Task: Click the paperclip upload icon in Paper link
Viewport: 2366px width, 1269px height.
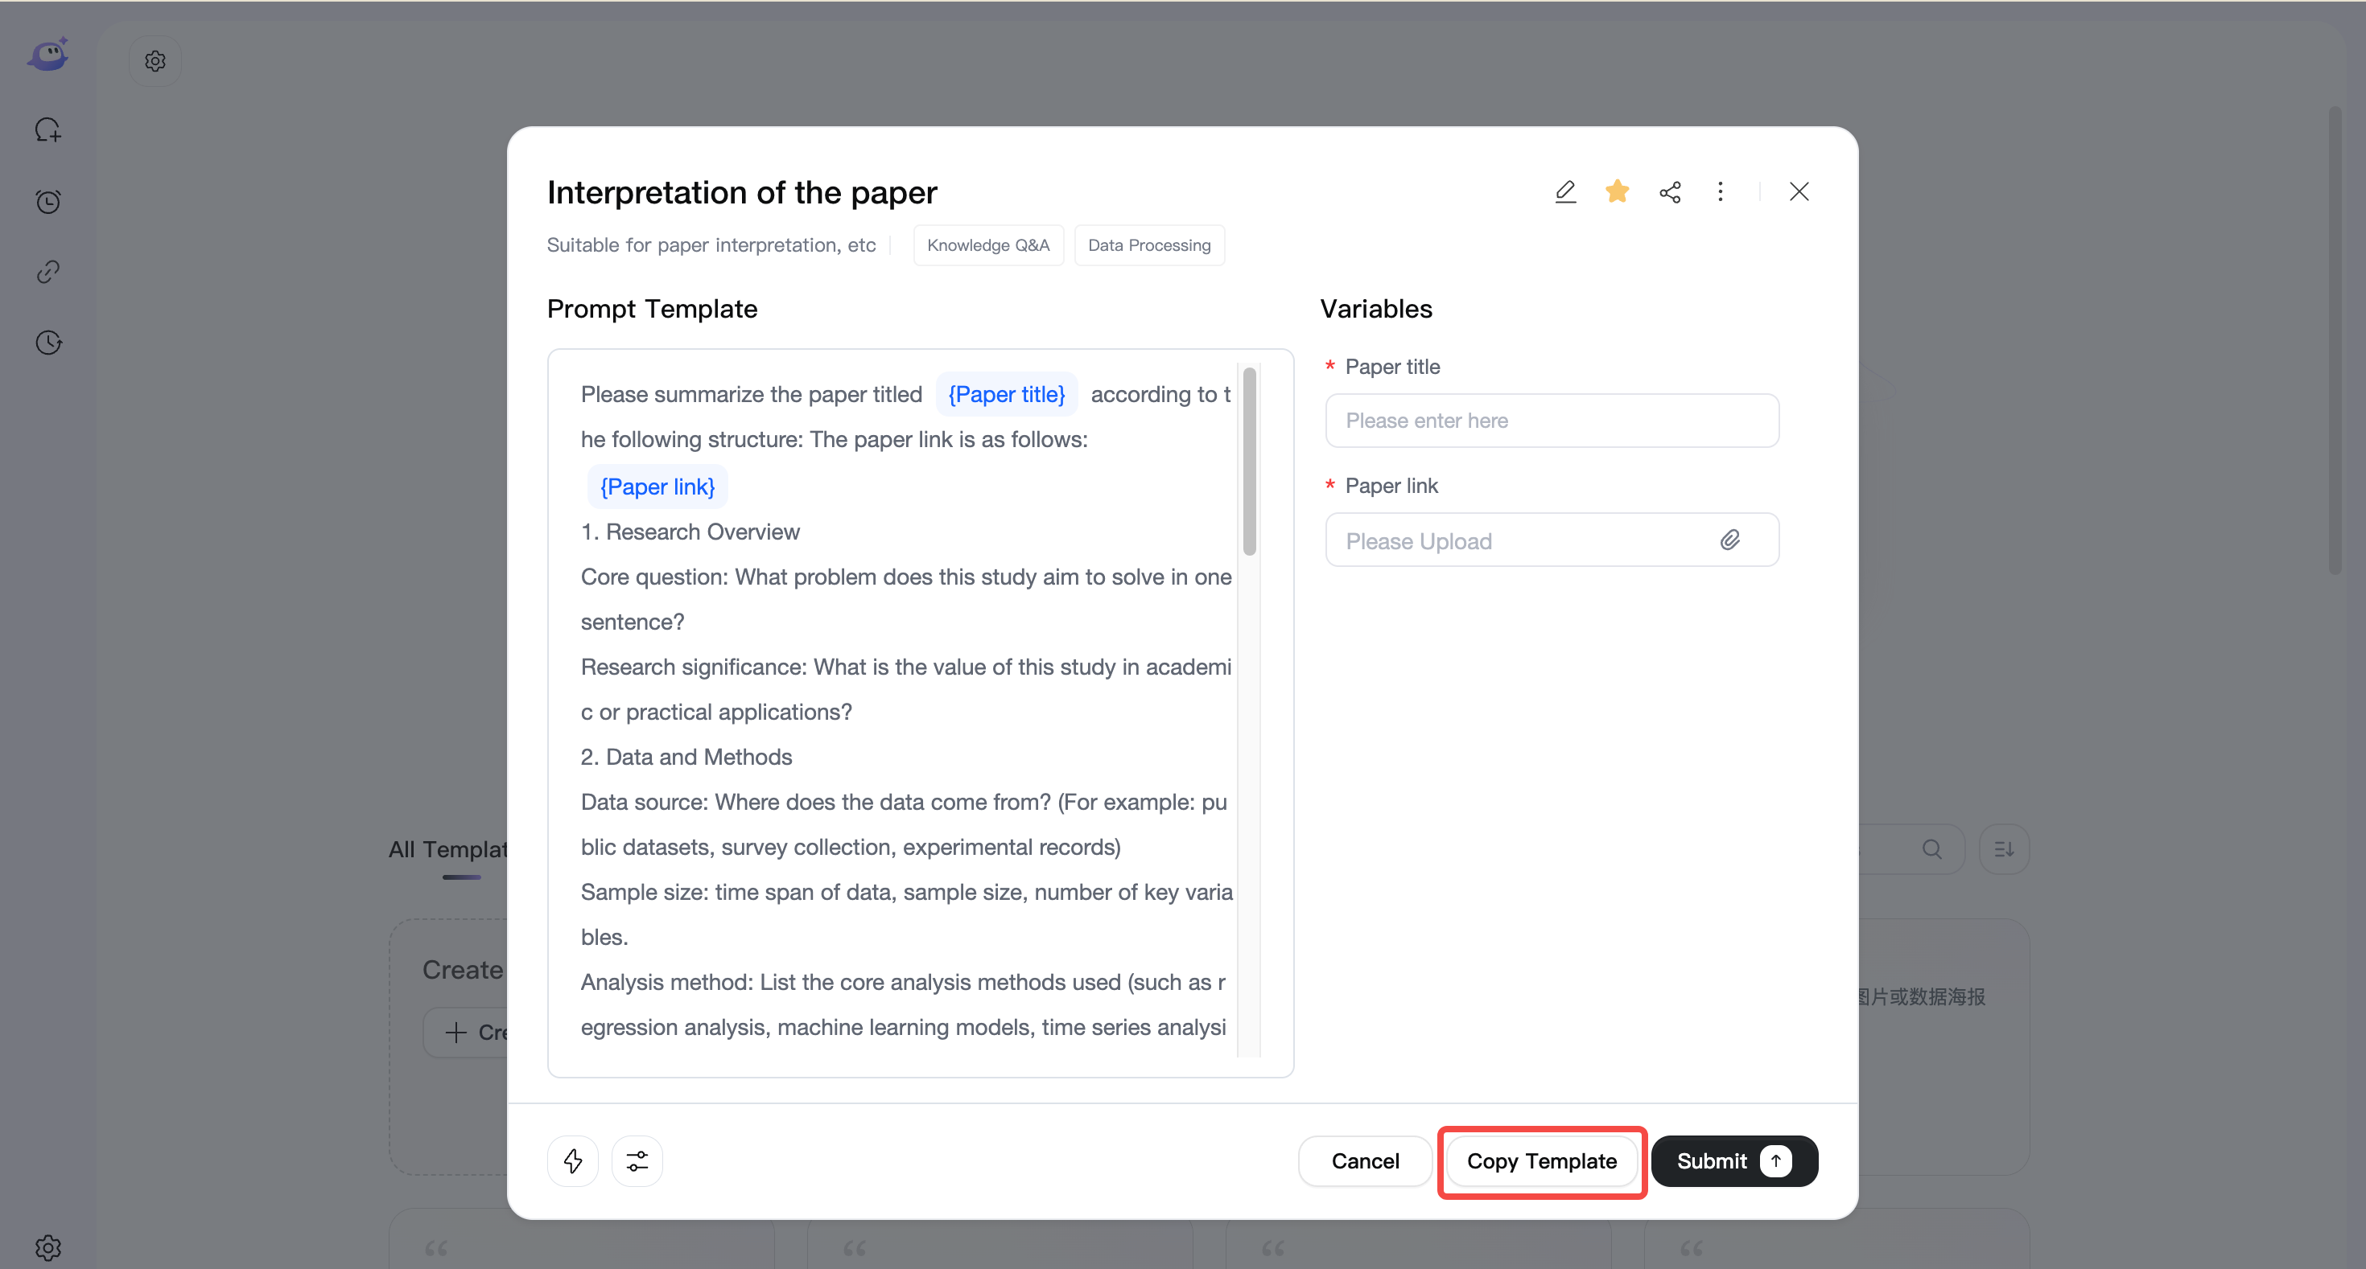Action: click(x=1729, y=540)
